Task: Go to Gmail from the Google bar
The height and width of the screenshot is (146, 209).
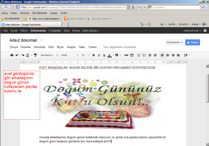Action: [x=14, y=31]
